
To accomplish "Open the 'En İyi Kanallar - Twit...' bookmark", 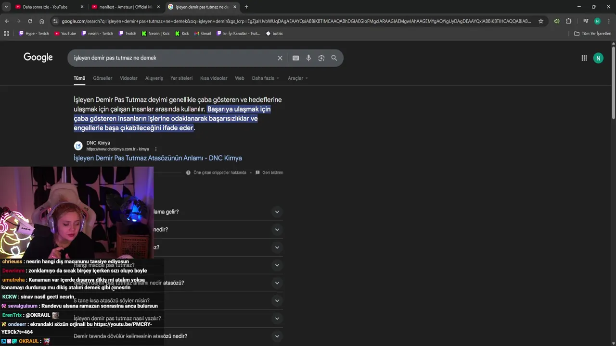I will click(238, 34).
